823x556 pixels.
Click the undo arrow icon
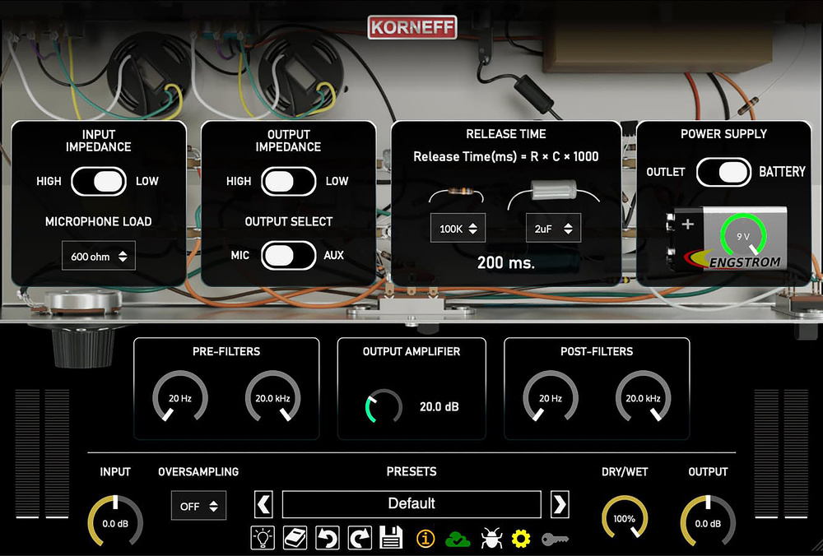[x=328, y=539]
